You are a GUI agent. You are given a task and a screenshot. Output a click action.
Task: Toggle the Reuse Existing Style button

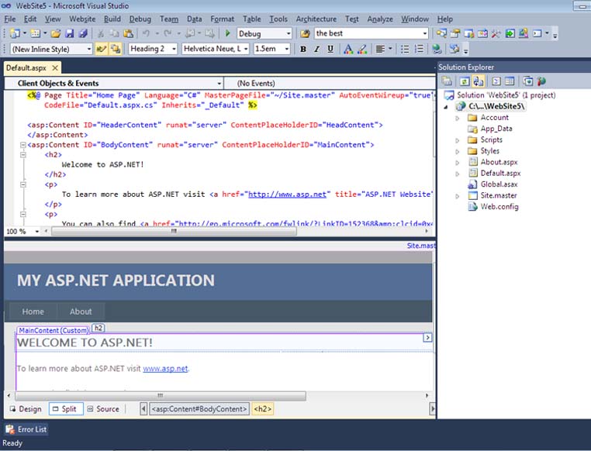[116, 49]
